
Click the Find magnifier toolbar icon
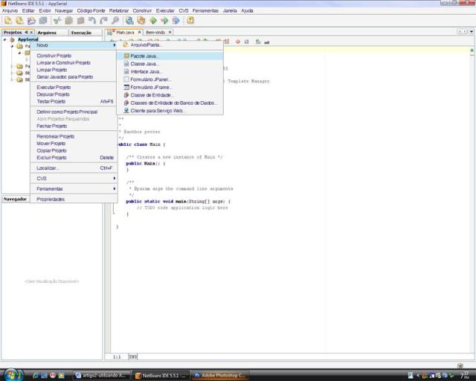116,21
